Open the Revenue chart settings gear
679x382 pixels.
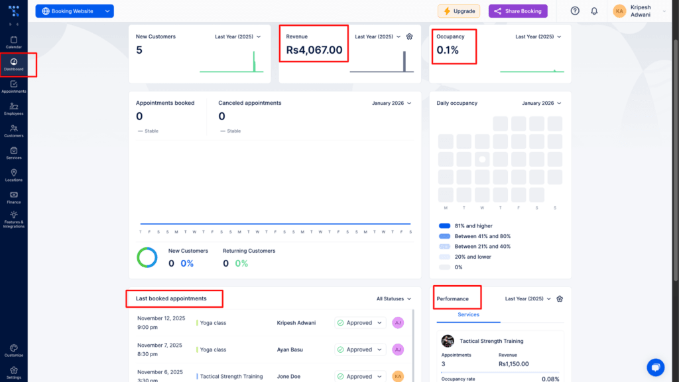(x=409, y=36)
